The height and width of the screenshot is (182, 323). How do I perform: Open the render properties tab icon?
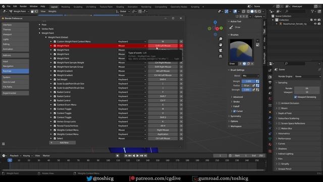(x=270, y=77)
